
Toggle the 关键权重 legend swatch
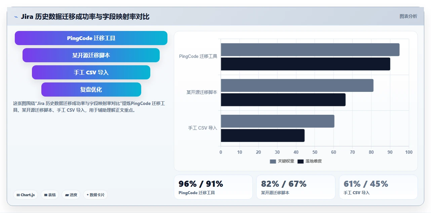click(273, 161)
